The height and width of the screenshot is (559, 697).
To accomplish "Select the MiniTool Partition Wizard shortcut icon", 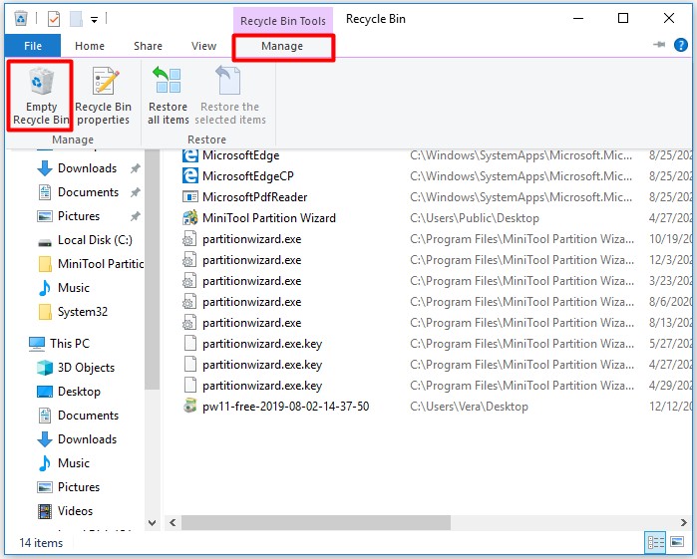I will pyautogui.click(x=189, y=218).
